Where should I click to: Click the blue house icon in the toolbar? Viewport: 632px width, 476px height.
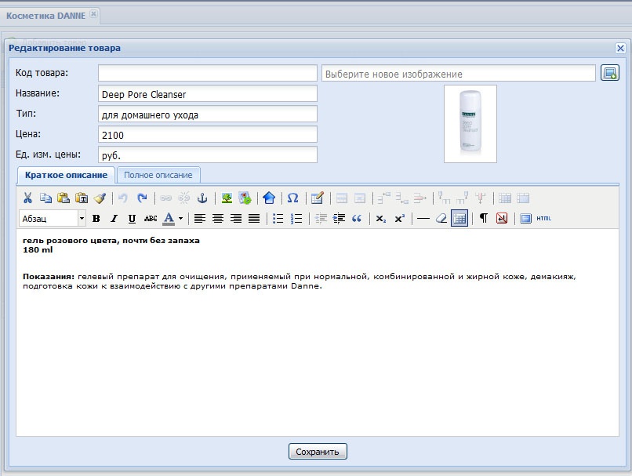pos(269,198)
